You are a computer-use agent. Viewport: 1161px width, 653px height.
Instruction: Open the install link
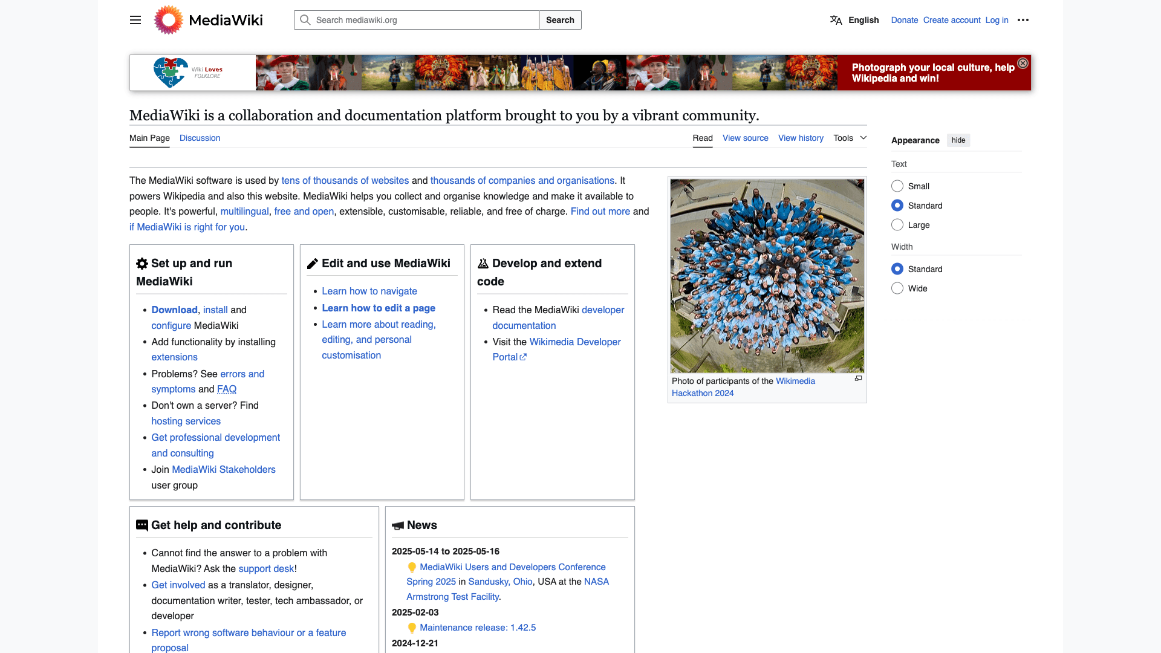(215, 310)
